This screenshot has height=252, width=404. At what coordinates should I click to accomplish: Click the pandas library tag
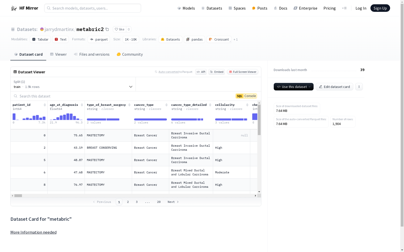coord(194,39)
